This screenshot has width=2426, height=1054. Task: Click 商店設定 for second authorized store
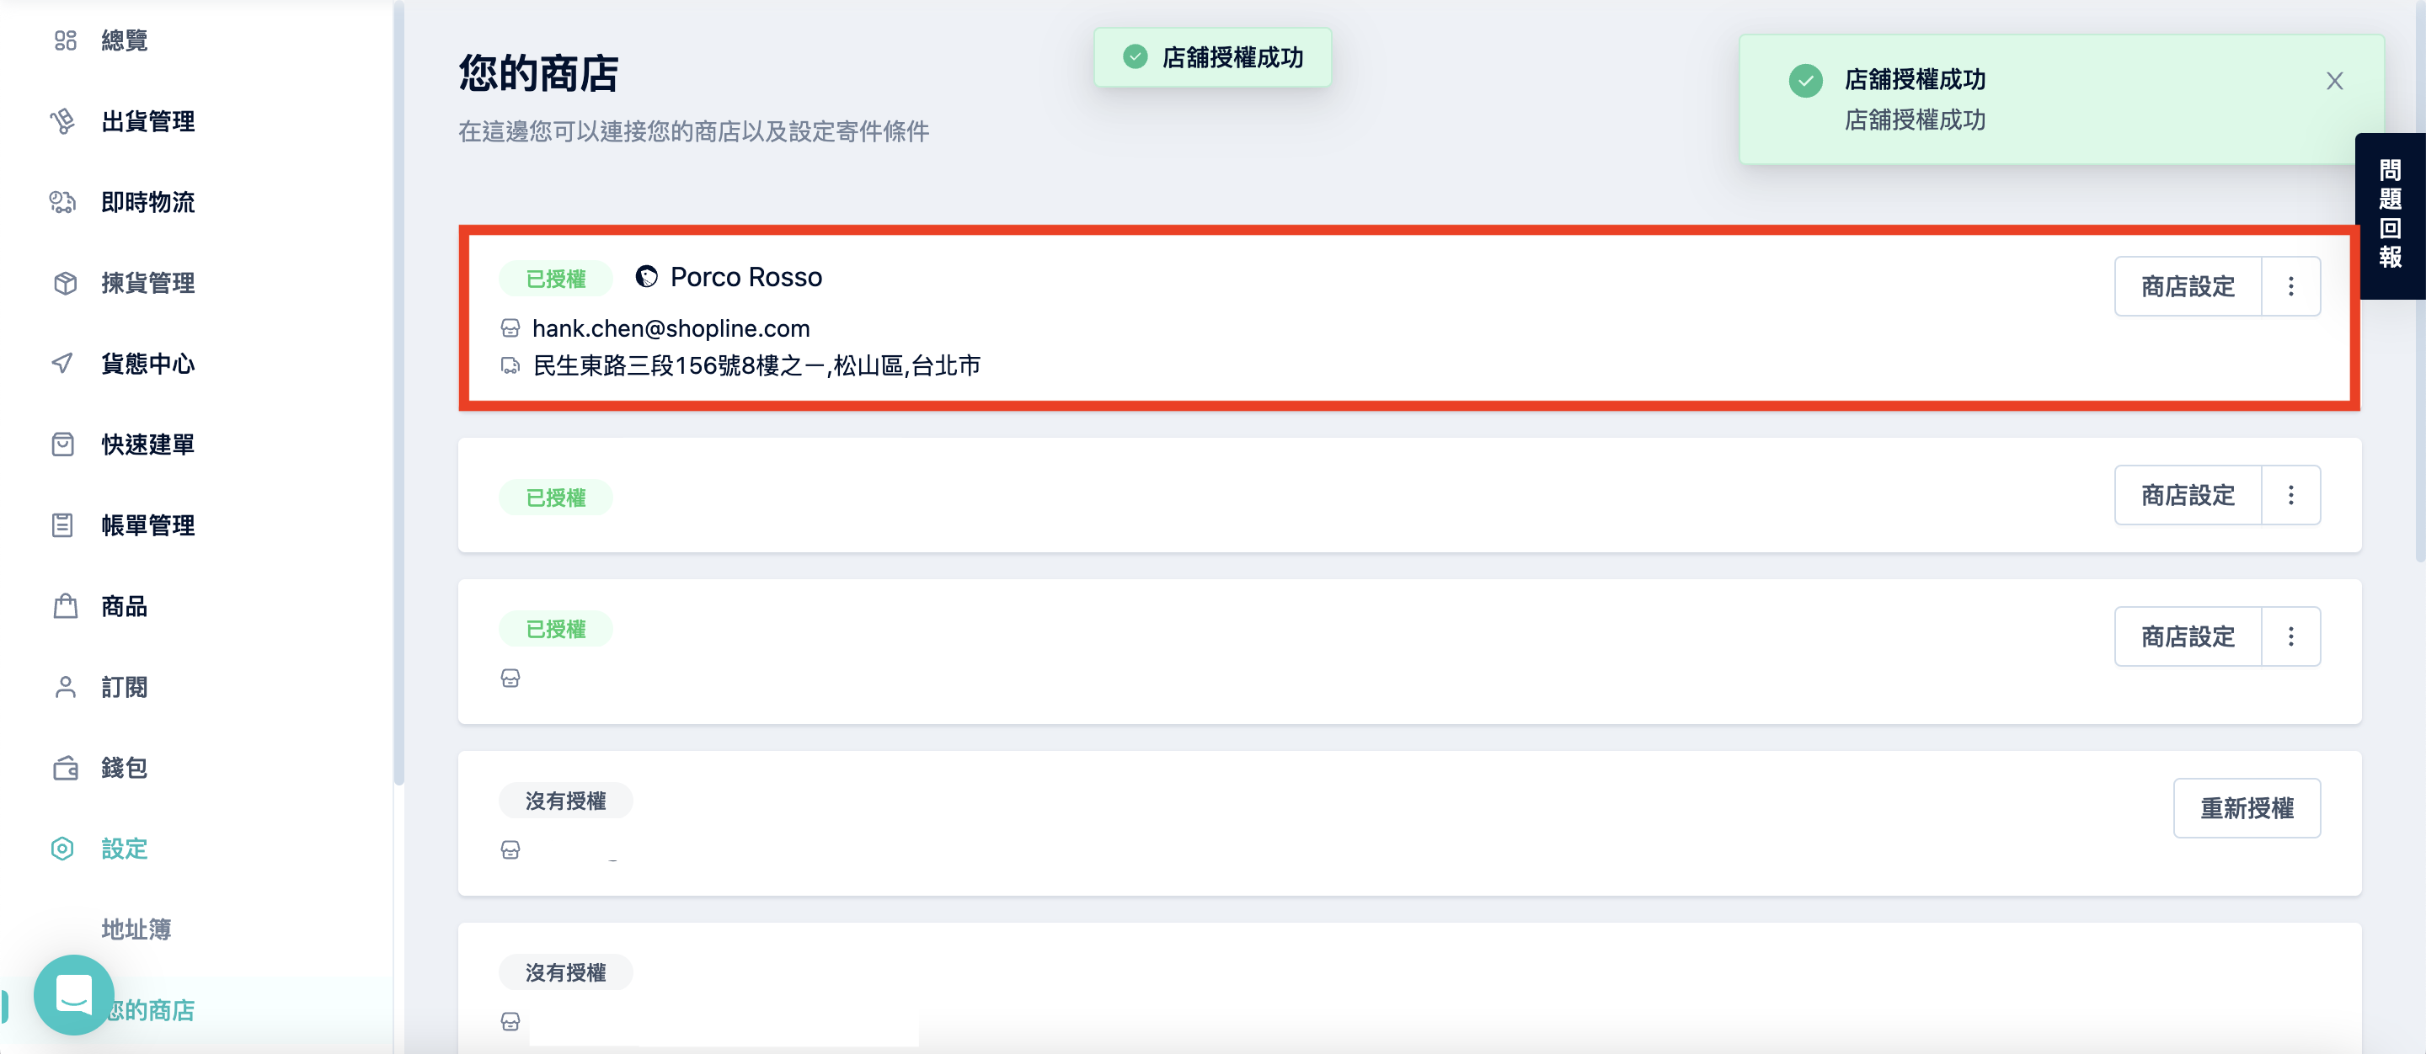click(x=2188, y=495)
